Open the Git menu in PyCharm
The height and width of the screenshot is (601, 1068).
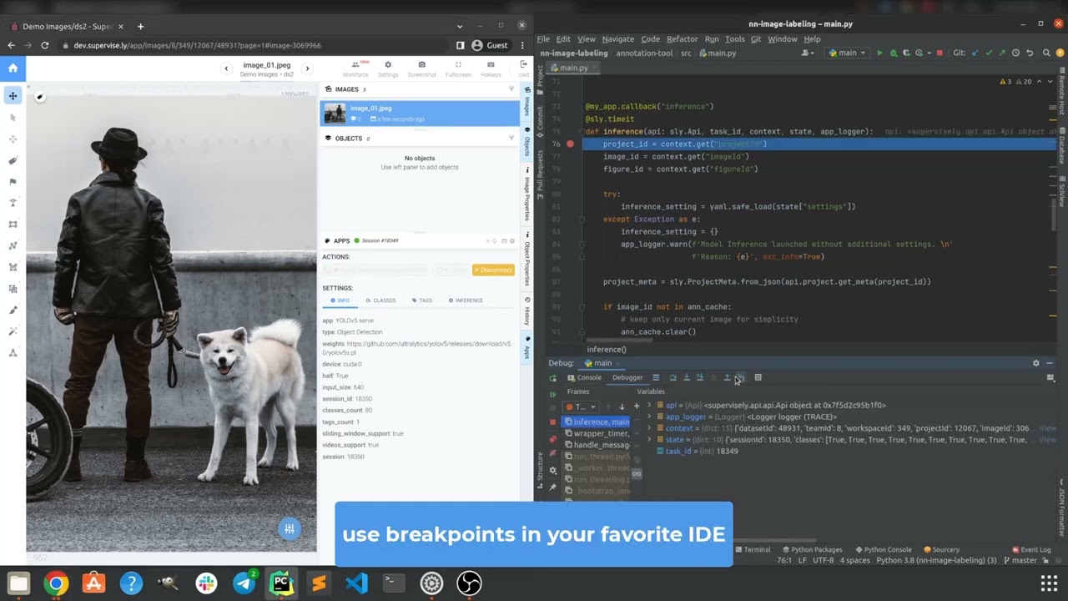pyautogui.click(x=755, y=39)
